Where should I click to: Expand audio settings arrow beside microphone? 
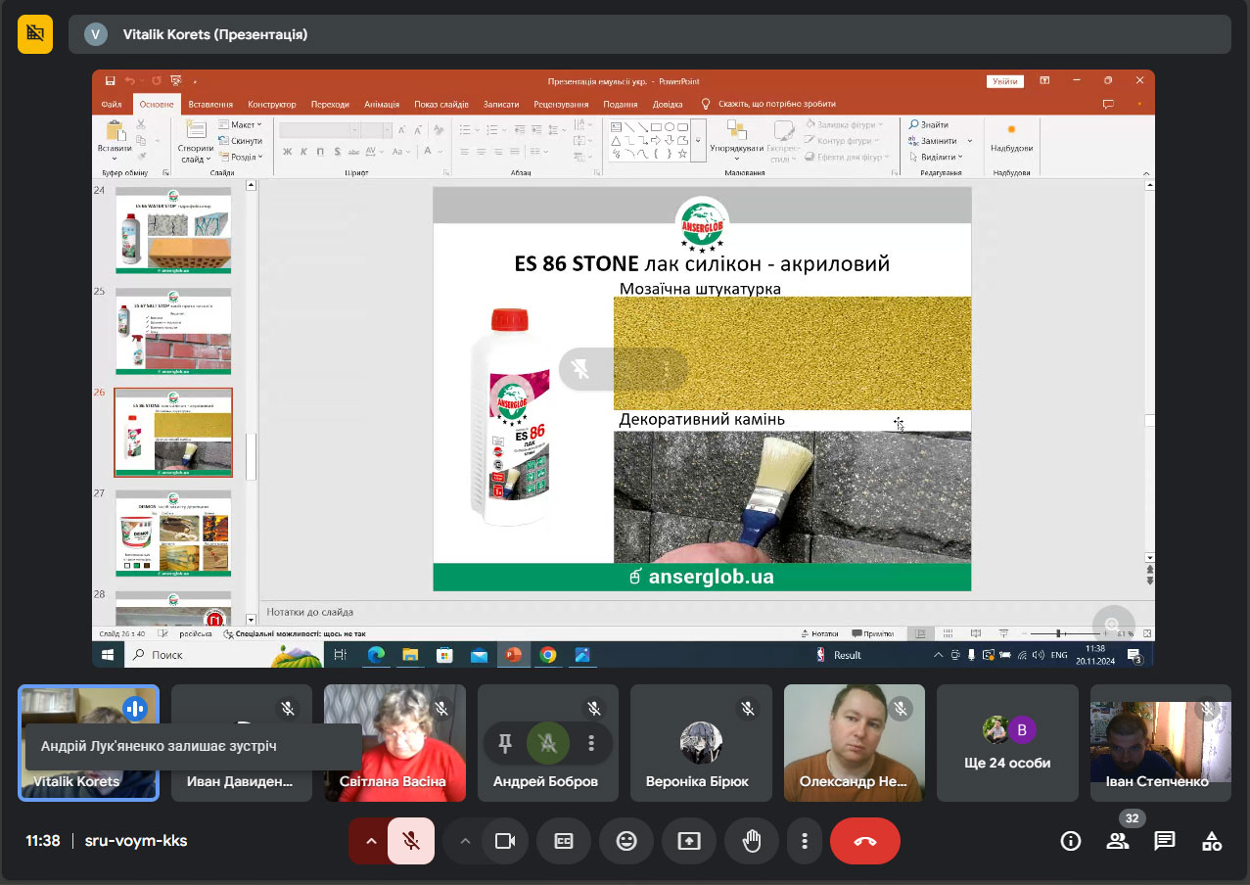coord(370,841)
